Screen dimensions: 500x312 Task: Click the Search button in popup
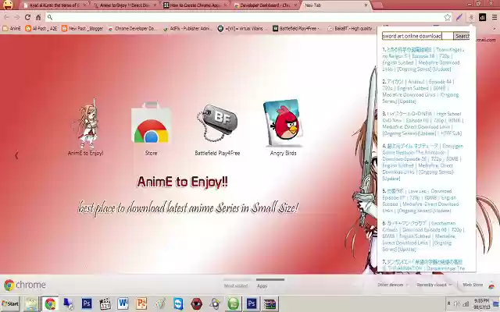(462, 36)
